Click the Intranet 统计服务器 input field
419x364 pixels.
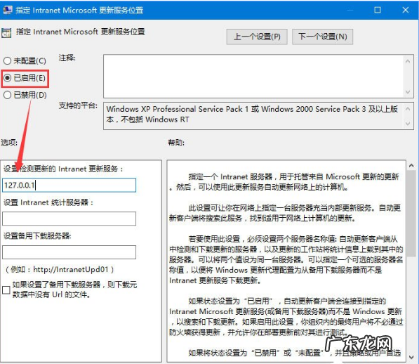pos(69,219)
